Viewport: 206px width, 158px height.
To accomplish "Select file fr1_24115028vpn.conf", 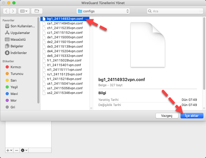I will click(x=65, y=60).
